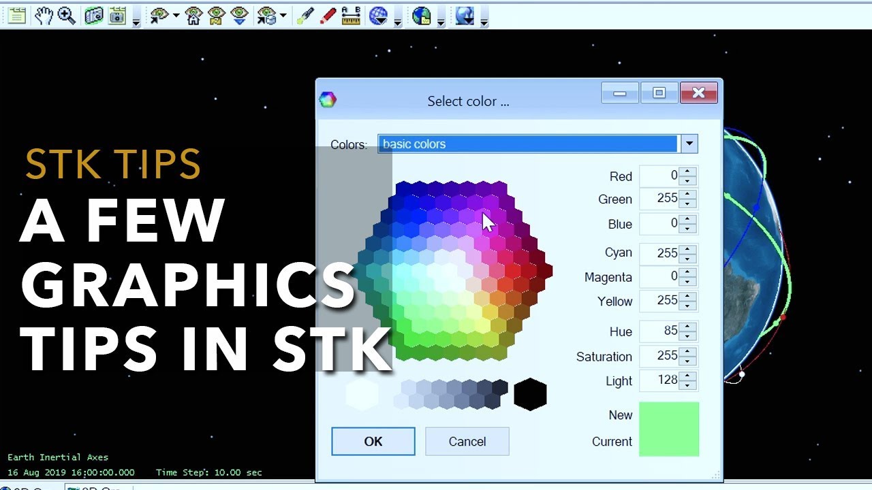
Task: Expand toolbar options after last globe icon
Action: [484, 22]
